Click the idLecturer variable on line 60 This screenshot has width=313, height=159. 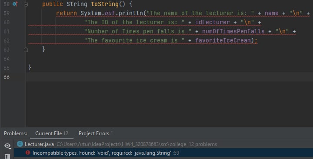click(x=213, y=22)
